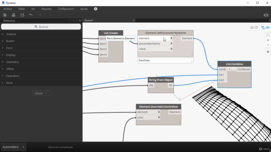Click the workspace options menu icon
The image size is (271, 152).
pyautogui.click(x=270, y=21)
